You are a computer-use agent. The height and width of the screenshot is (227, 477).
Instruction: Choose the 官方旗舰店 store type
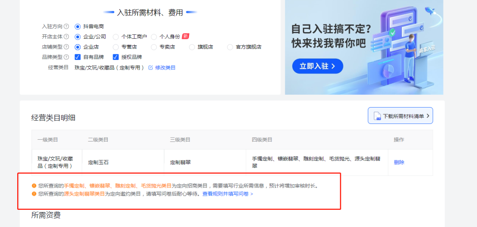230,47
